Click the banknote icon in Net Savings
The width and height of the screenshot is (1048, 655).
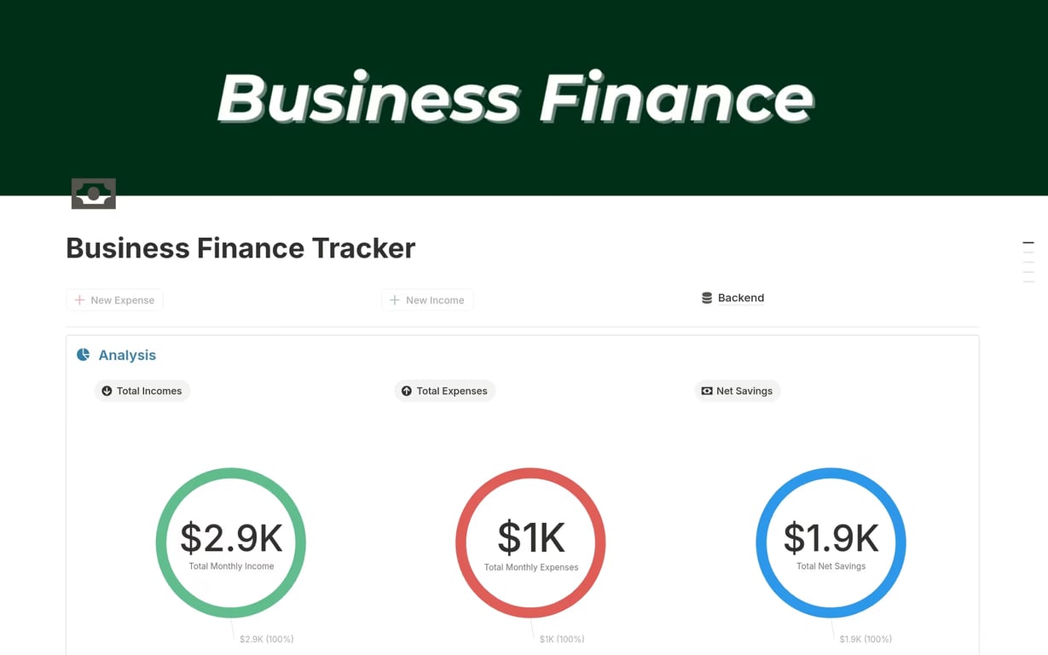[707, 391]
